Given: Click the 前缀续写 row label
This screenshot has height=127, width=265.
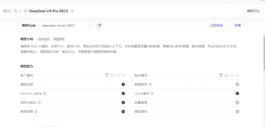Looking at the screenshot, I should [x=141, y=84].
